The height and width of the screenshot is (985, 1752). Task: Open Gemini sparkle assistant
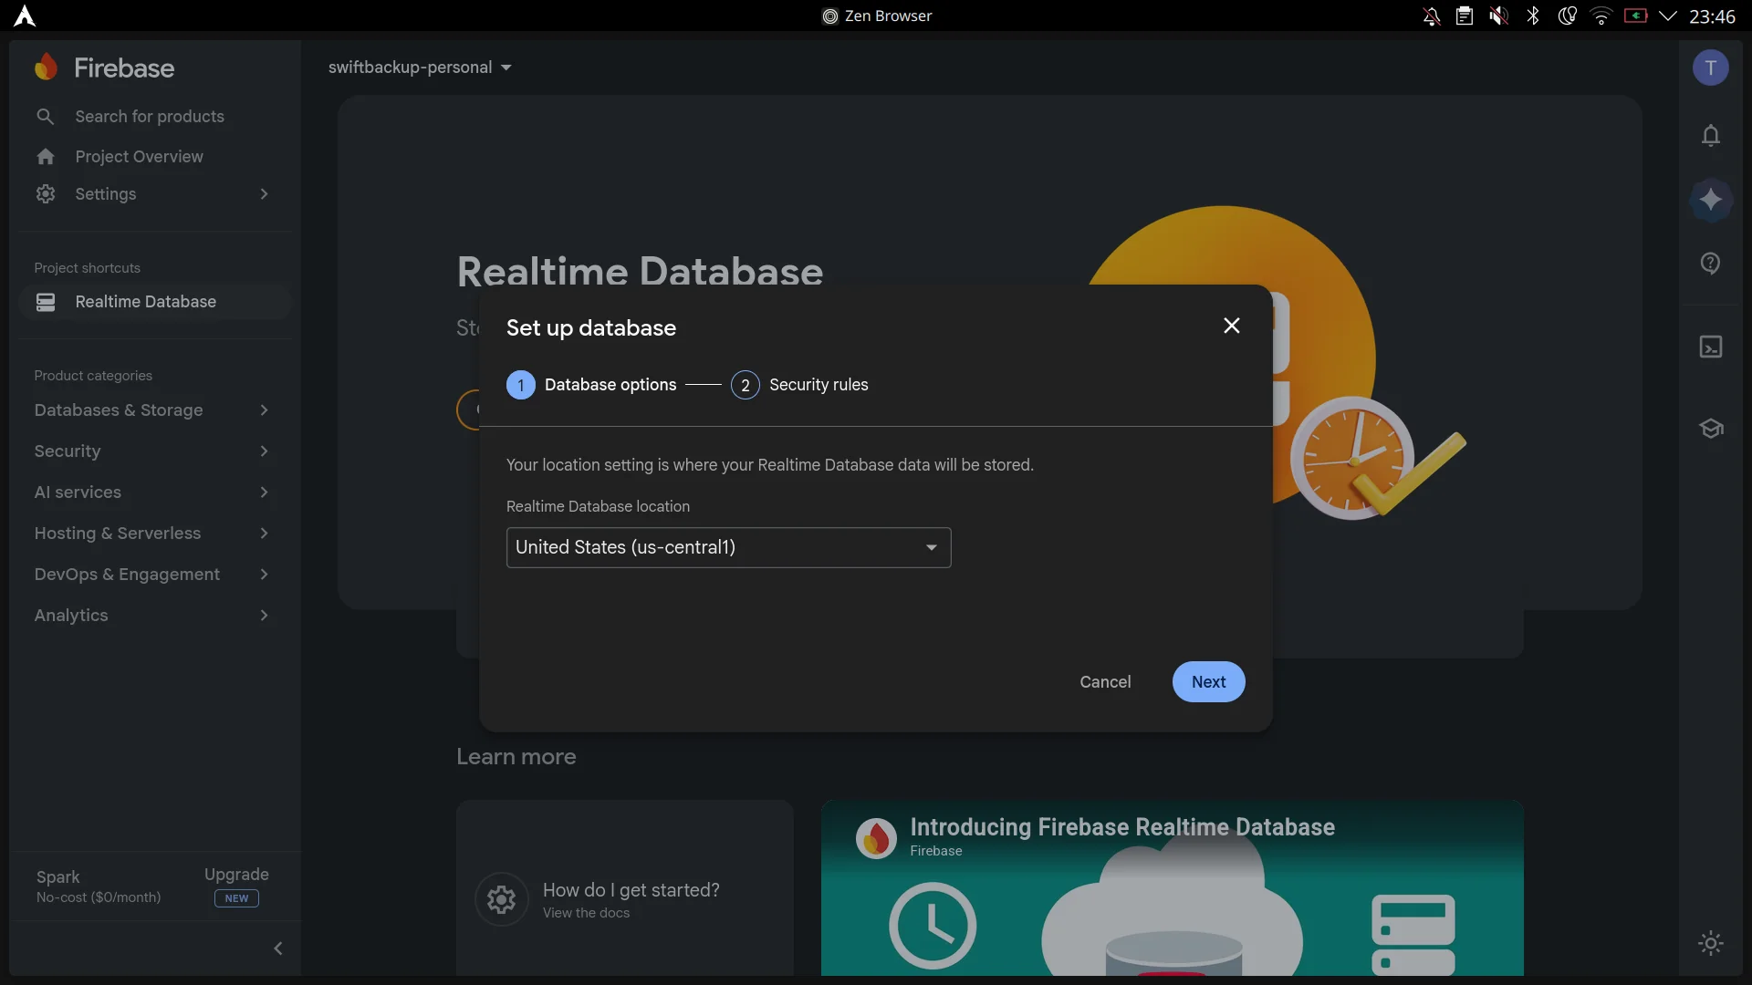tap(1711, 199)
